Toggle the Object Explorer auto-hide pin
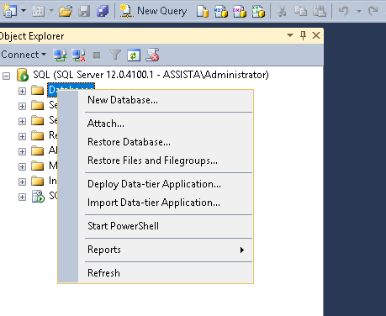Image resolution: width=386 pixels, height=316 pixels. coord(303,35)
